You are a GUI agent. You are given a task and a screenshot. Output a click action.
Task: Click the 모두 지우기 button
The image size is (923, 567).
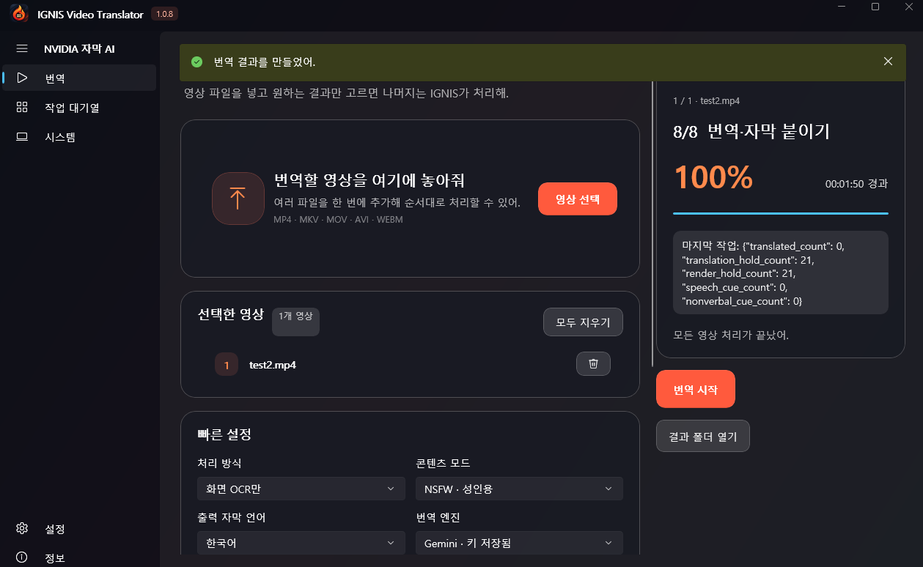point(583,322)
